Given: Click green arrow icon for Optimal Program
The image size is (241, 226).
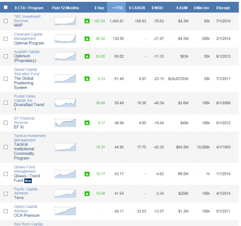Looking at the screenshot, I should coord(87,39).
